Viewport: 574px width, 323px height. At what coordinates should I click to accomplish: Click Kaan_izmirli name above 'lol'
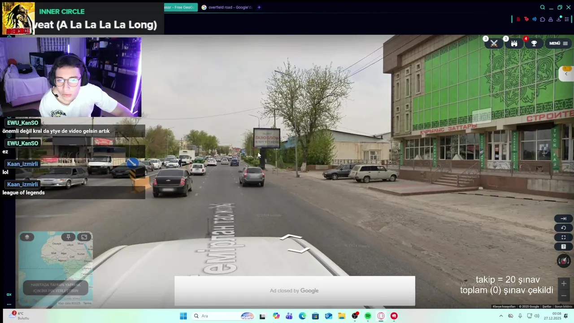(23, 164)
